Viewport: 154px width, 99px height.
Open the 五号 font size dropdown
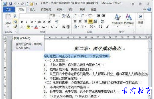click(60, 16)
